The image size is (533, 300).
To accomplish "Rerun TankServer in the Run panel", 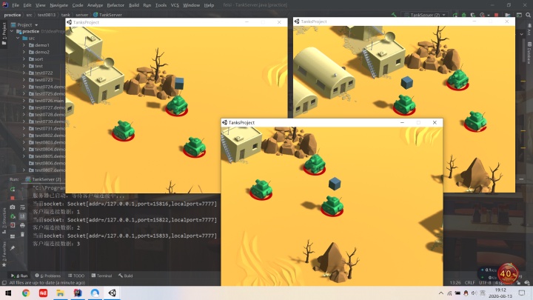I will click(x=13, y=190).
